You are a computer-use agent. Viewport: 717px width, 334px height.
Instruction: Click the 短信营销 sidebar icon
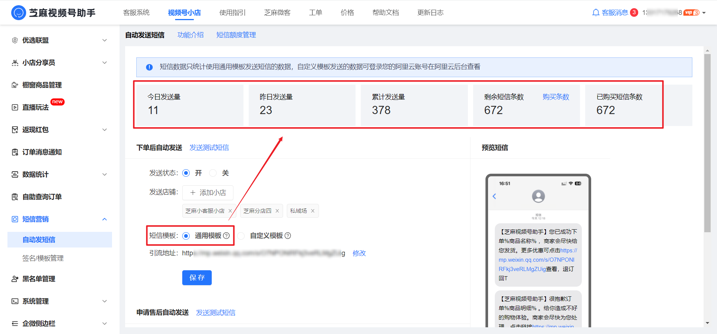(x=15, y=219)
